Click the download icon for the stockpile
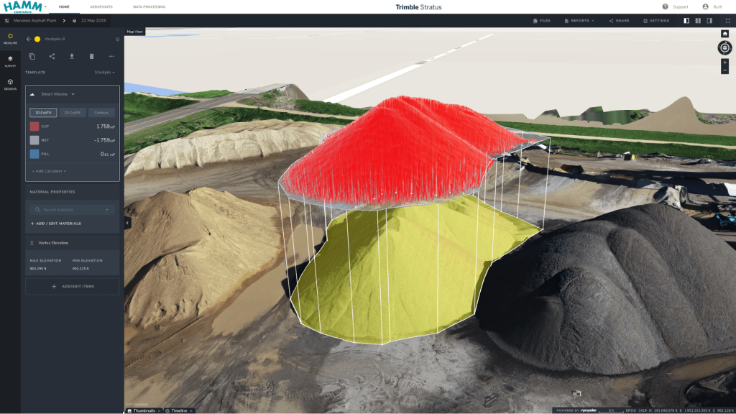736x414 pixels. [72, 56]
